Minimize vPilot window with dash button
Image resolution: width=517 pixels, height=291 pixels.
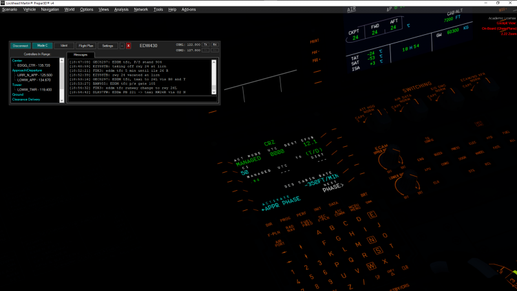tap(122, 46)
